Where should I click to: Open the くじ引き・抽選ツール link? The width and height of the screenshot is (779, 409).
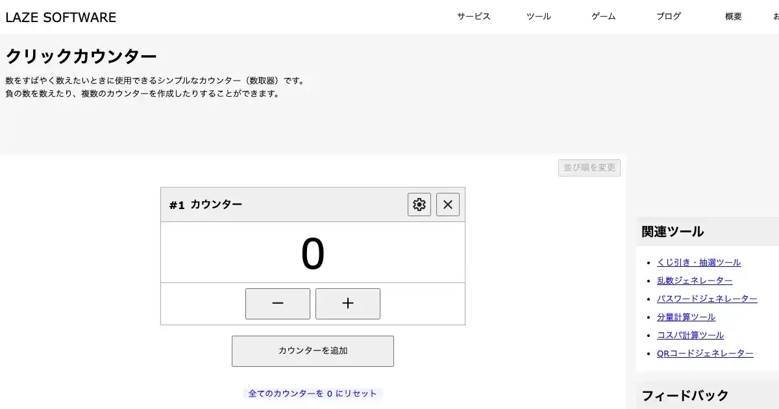point(699,262)
